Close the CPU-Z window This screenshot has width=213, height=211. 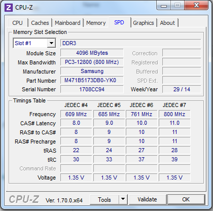click(x=196, y=6)
